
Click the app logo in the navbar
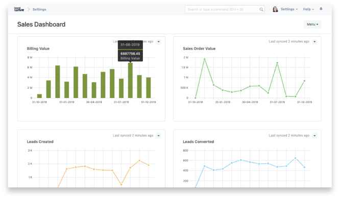point(19,9)
